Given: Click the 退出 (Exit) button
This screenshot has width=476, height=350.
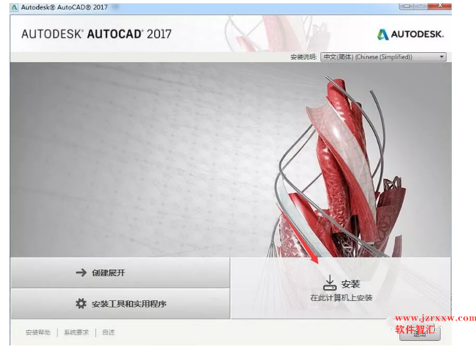Looking at the screenshot, I should tap(420, 333).
